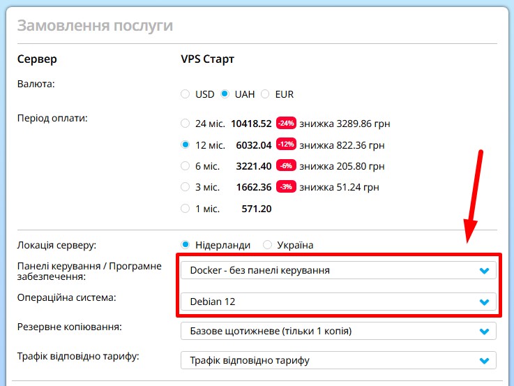Choose the 24 міс. payment period

[x=186, y=124]
